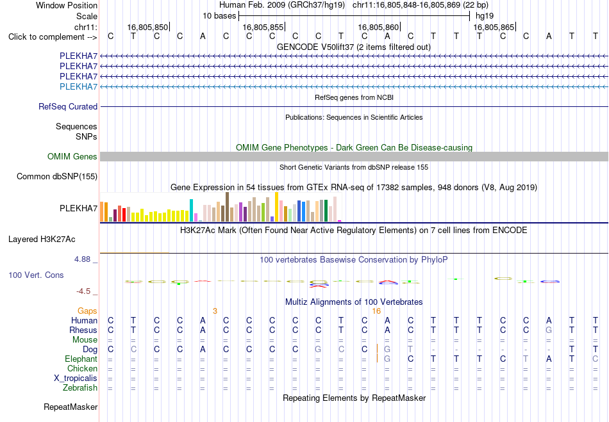Screen dimensions: 609x422
Task: Click the 16,805,855 ruler position
Action: click(263, 27)
